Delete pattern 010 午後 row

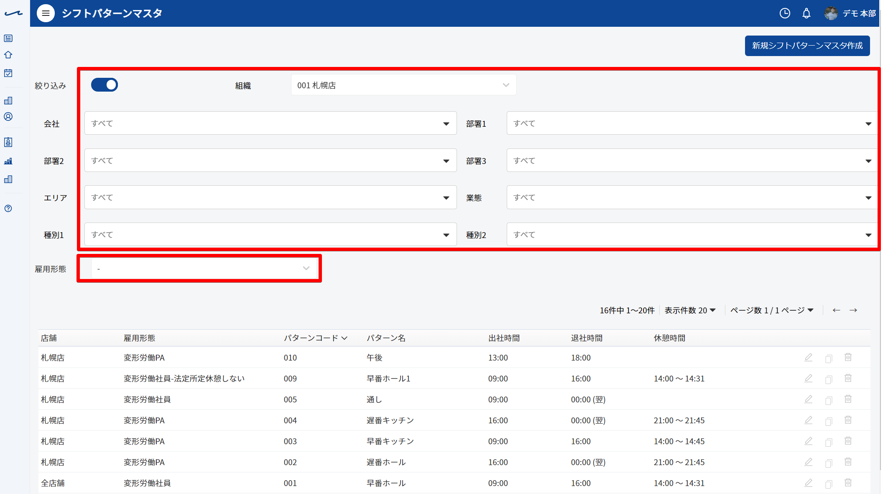pos(848,357)
